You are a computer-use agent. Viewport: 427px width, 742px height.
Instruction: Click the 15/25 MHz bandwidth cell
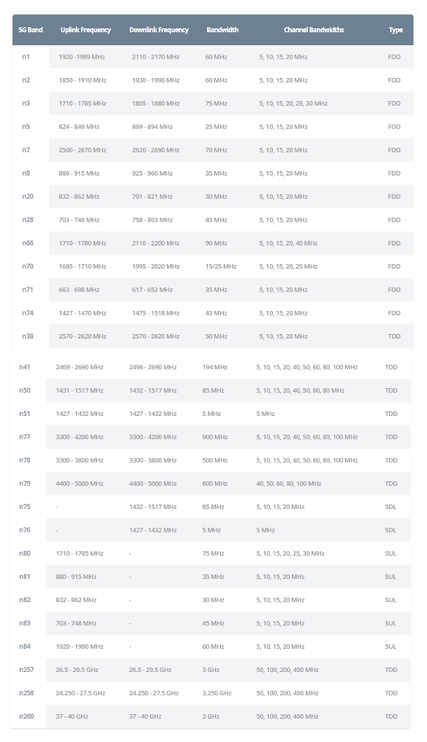coord(221,267)
